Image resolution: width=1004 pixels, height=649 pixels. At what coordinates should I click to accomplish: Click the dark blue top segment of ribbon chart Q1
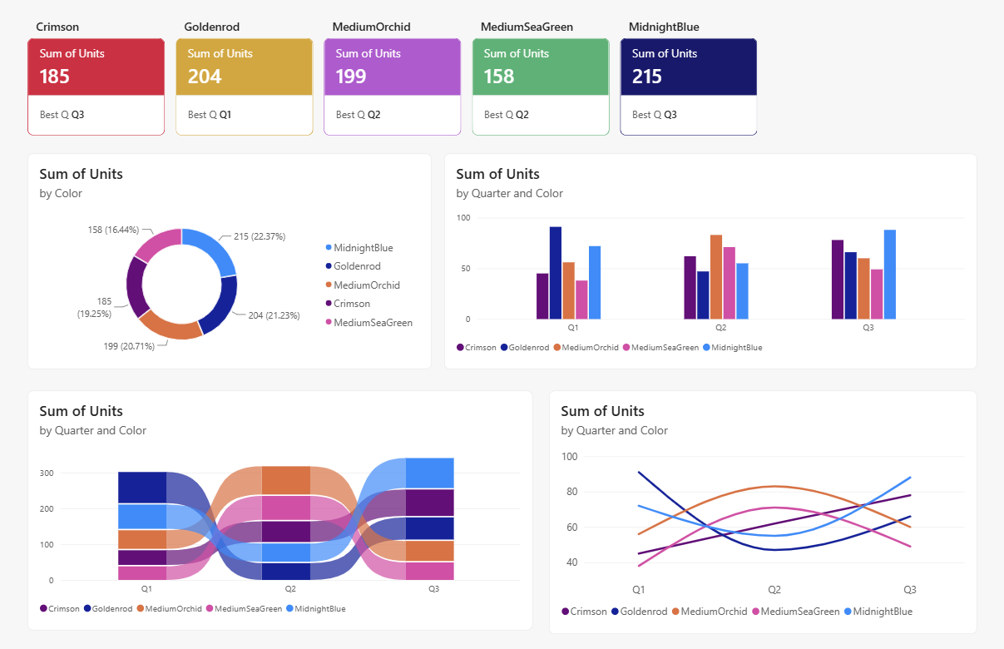click(x=142, y=488)
